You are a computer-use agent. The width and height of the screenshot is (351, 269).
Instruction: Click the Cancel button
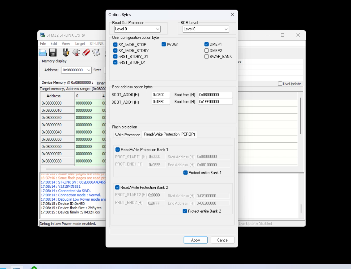coord(223,240)
